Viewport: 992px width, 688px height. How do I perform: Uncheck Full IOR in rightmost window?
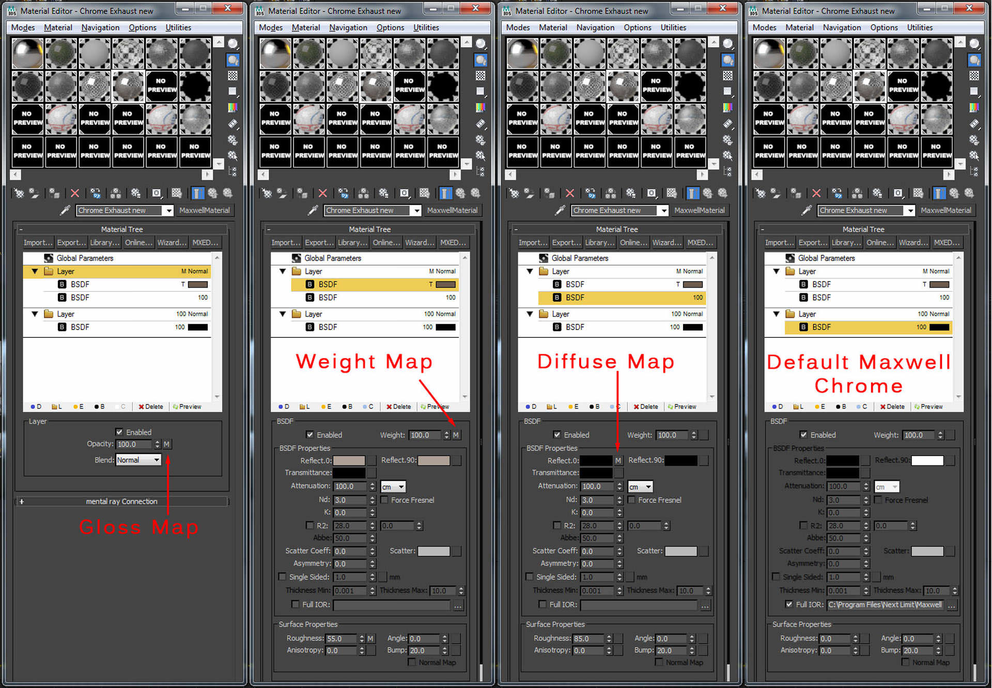tap(789, 604)
